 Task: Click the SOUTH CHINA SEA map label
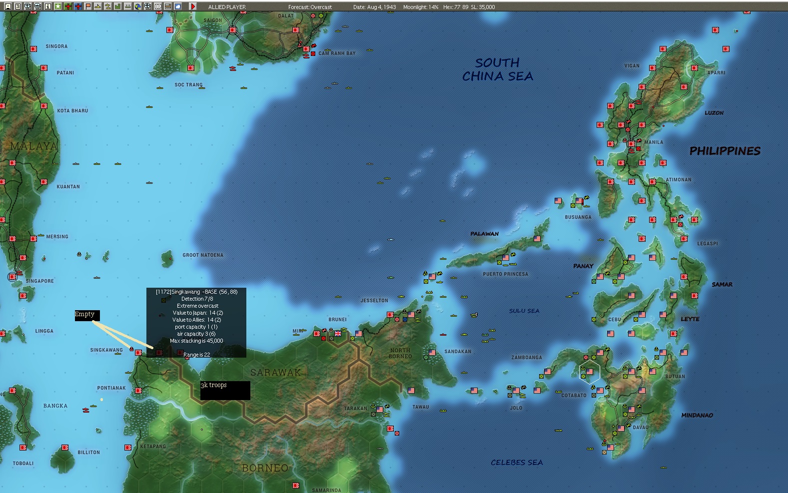(497, 69)
